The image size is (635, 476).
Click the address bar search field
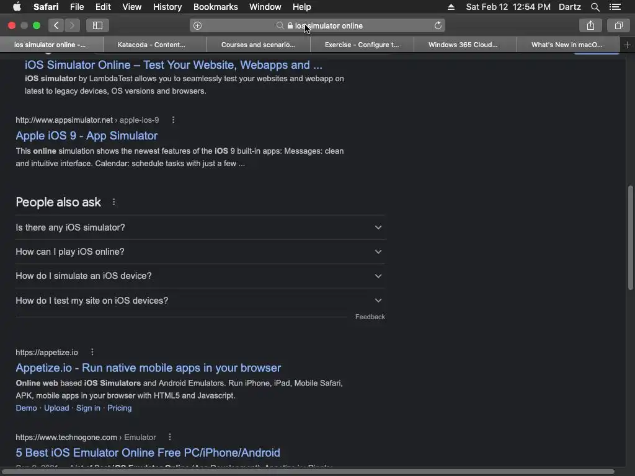tap(317, 25)
